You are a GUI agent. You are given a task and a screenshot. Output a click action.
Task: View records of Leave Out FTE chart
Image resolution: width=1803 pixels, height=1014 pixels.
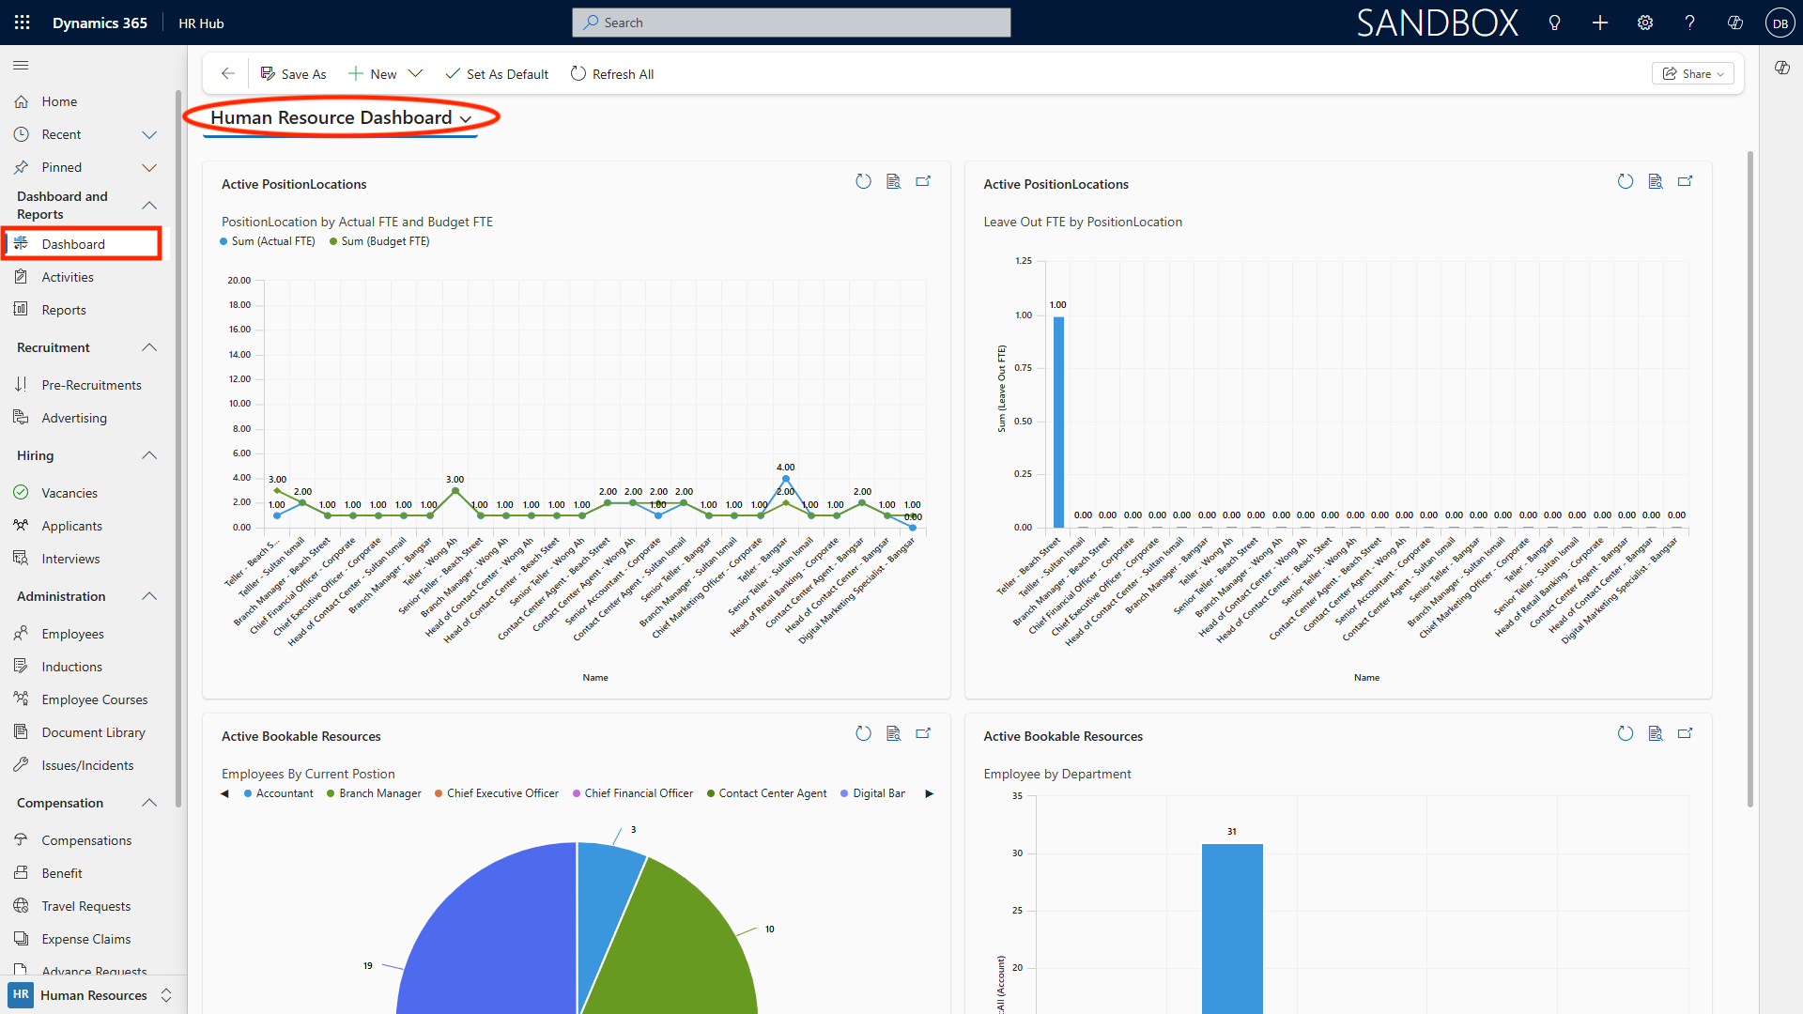pos(1655,182)
